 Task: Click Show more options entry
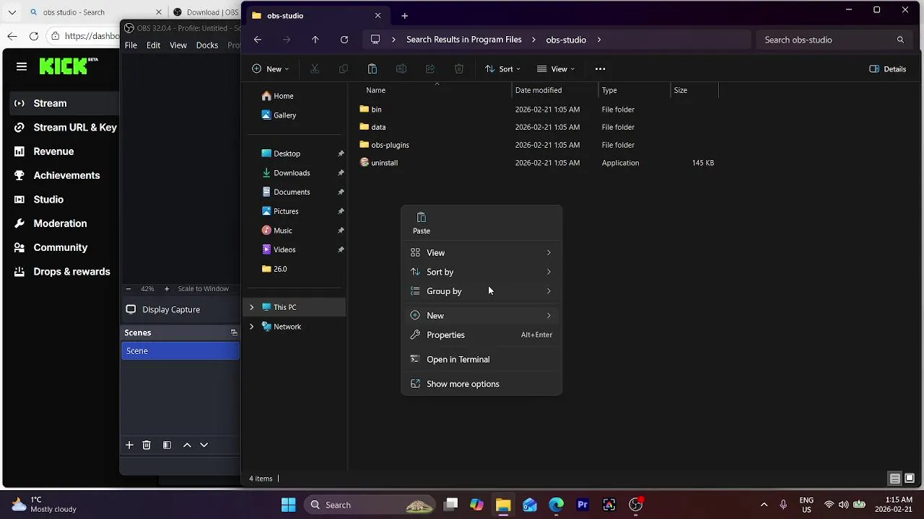(x=481, y=383)
